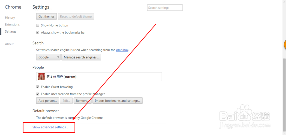Enable the Show Home button checkbox
The height and width of the screenshot is (135, 286).
pos(37,26)
